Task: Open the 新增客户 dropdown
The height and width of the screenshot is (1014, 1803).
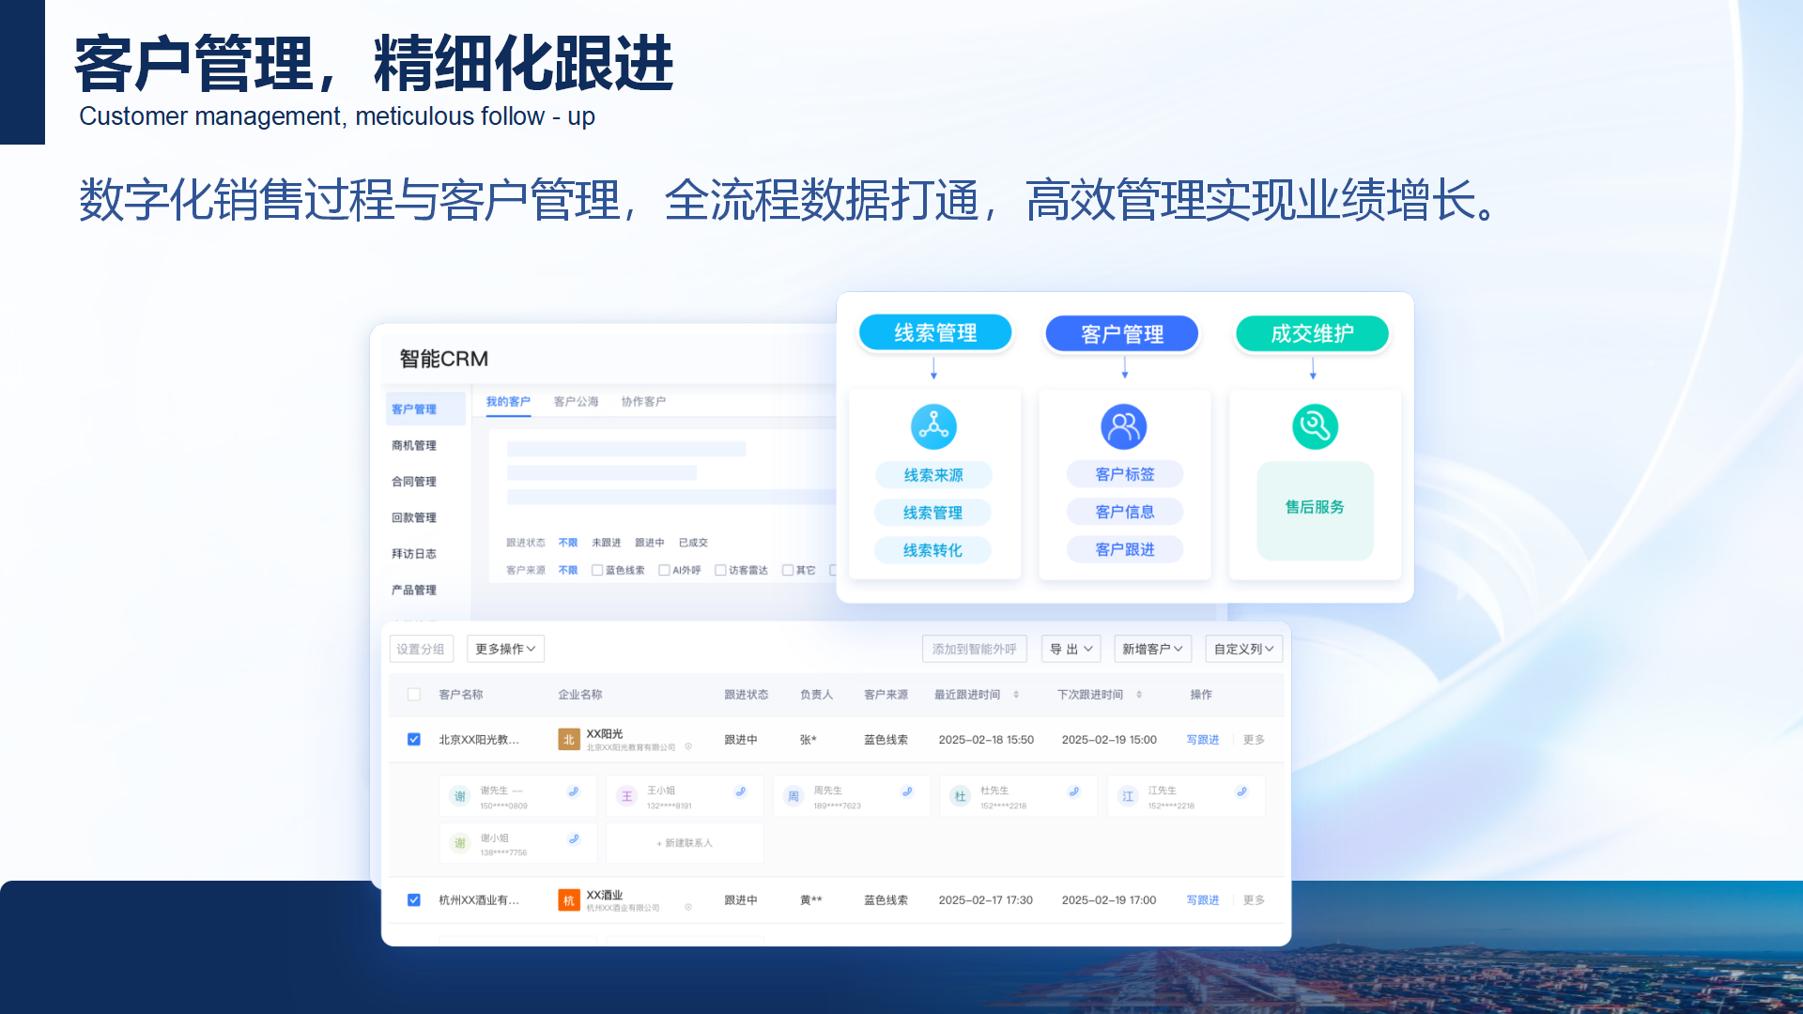Action: tap(1151, 649)
